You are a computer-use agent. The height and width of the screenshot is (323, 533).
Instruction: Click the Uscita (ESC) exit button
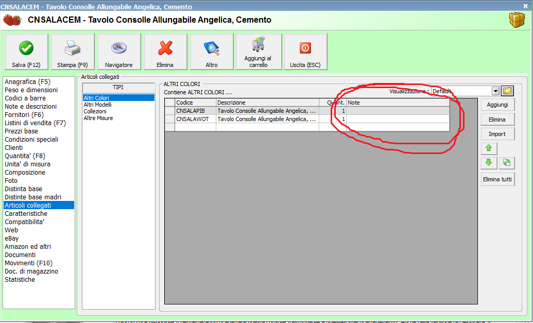pos(305,52)
